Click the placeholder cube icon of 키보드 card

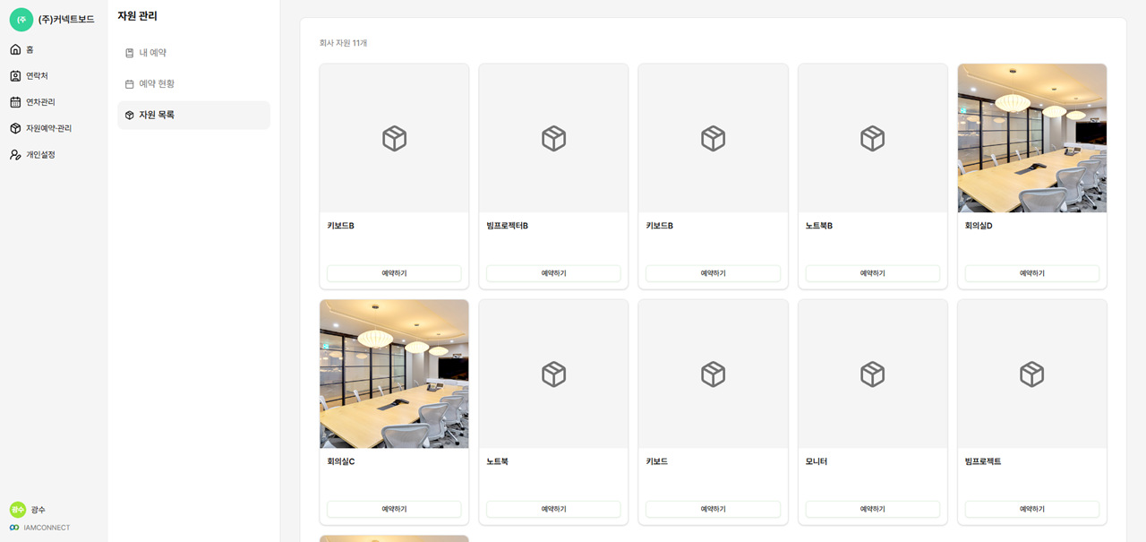click(713, 374)
